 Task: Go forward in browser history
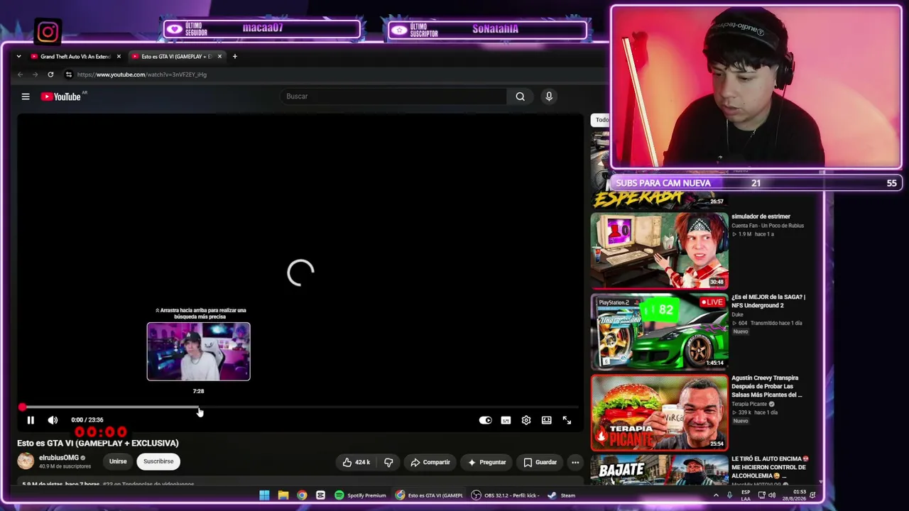click(35, 75)
